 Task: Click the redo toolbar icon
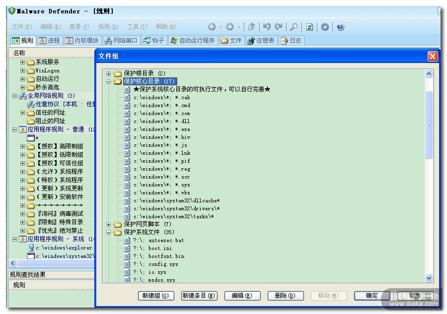279,27
